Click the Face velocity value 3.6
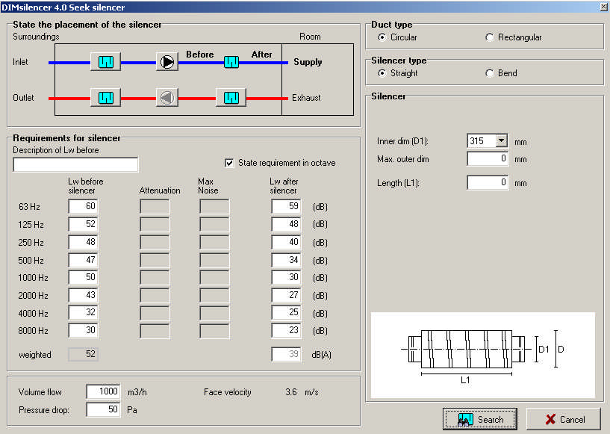Viewport: 610px width, 434px height. pyautogui.click(x=291, y=392)
